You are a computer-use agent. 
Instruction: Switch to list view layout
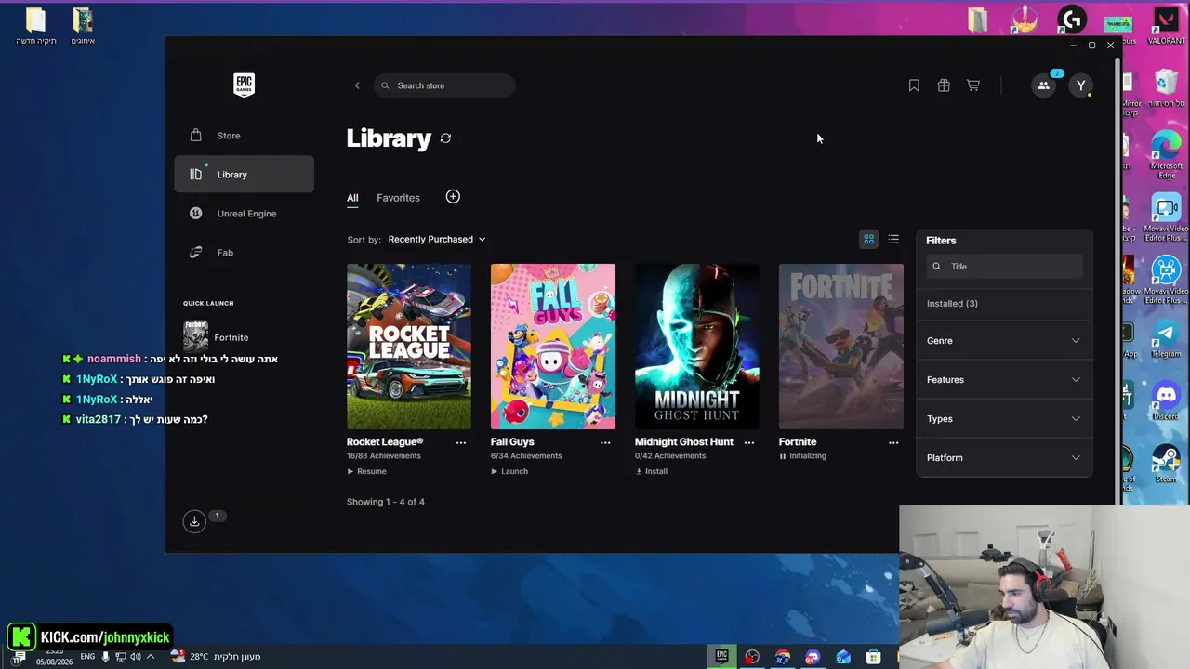pyautogui.click(x=893, y=240)
